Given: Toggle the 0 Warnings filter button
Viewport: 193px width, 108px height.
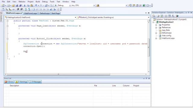Looking at the screenshot, I should click(21, 82).
